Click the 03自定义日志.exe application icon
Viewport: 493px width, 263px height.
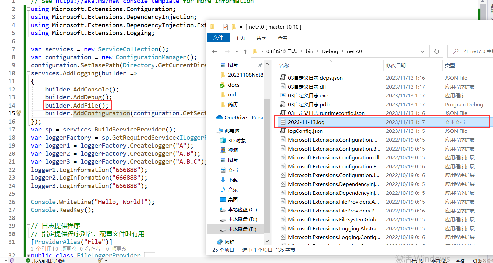pyautogui.click(x=283, y=95)
